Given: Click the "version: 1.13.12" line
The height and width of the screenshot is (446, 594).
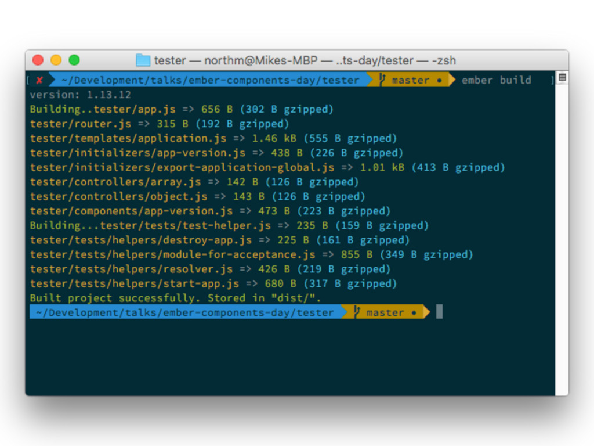Looking at the screenshot, I should [x=80, y=95].
